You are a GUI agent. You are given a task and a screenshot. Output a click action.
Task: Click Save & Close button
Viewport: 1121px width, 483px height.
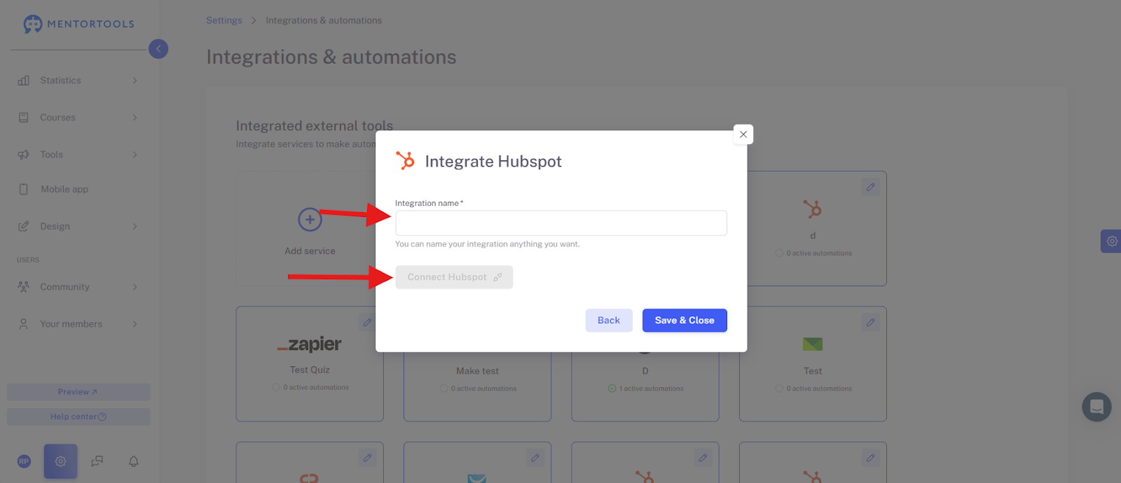pos(685,321)
